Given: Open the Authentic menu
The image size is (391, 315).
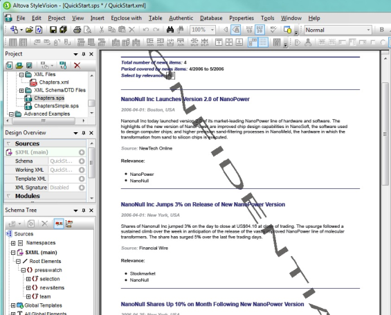Looking at the screenshot, I should (181, 18).
